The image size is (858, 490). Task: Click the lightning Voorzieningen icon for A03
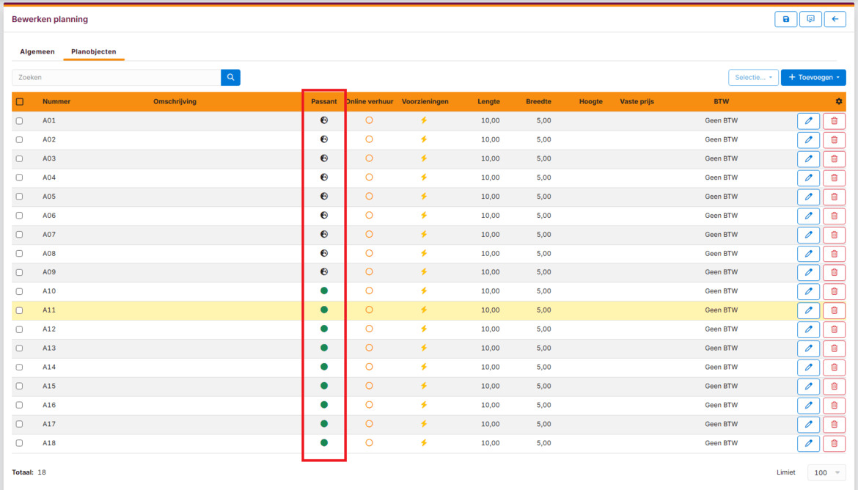tap(423, 158)
